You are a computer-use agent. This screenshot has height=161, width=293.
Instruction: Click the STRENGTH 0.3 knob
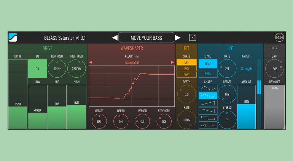pos(164,122)
